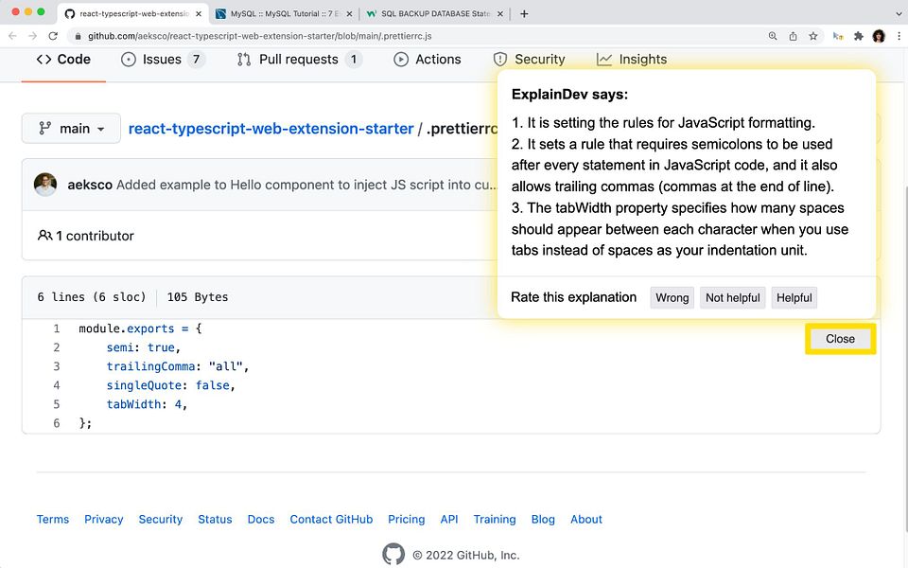
Task: Switch to the Code tab
Action: 63,59
